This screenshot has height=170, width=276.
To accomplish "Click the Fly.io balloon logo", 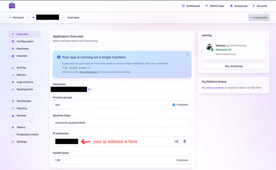I will click(x=12, y=6).
